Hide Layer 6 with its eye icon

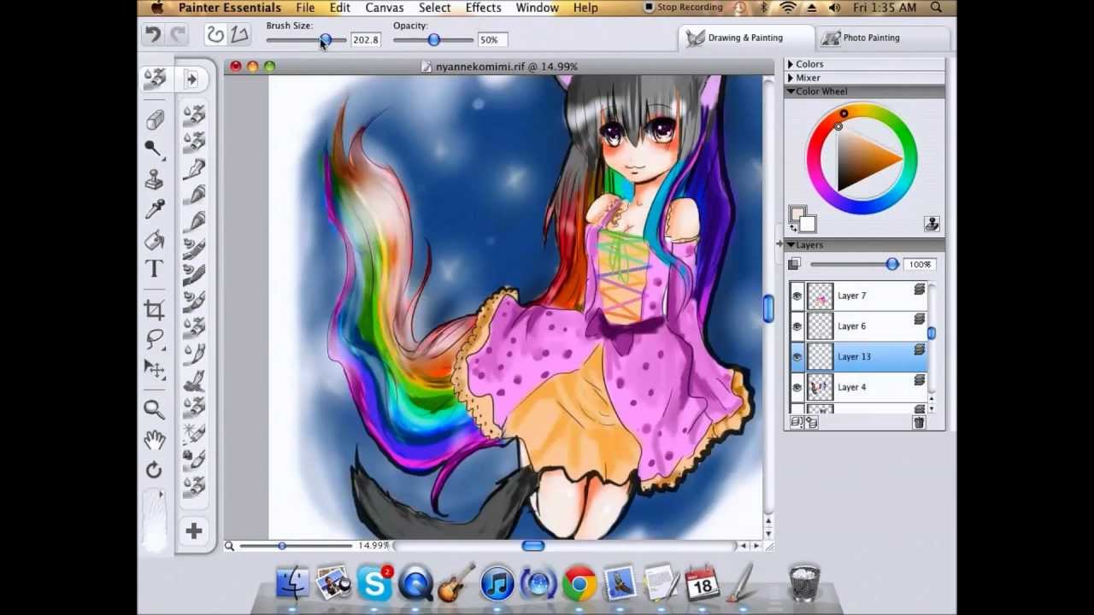(x=797, y=326)
